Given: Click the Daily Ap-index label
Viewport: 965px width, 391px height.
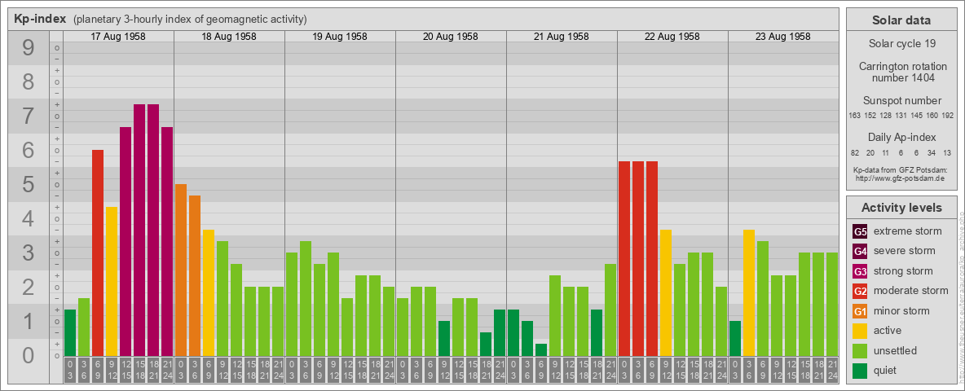Looking at the screenshot, I should pos(901,137).
